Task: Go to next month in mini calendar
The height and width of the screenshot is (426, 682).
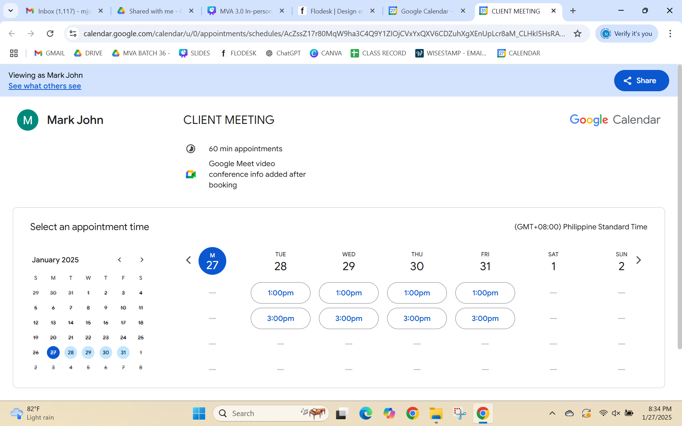Action: 142,260
